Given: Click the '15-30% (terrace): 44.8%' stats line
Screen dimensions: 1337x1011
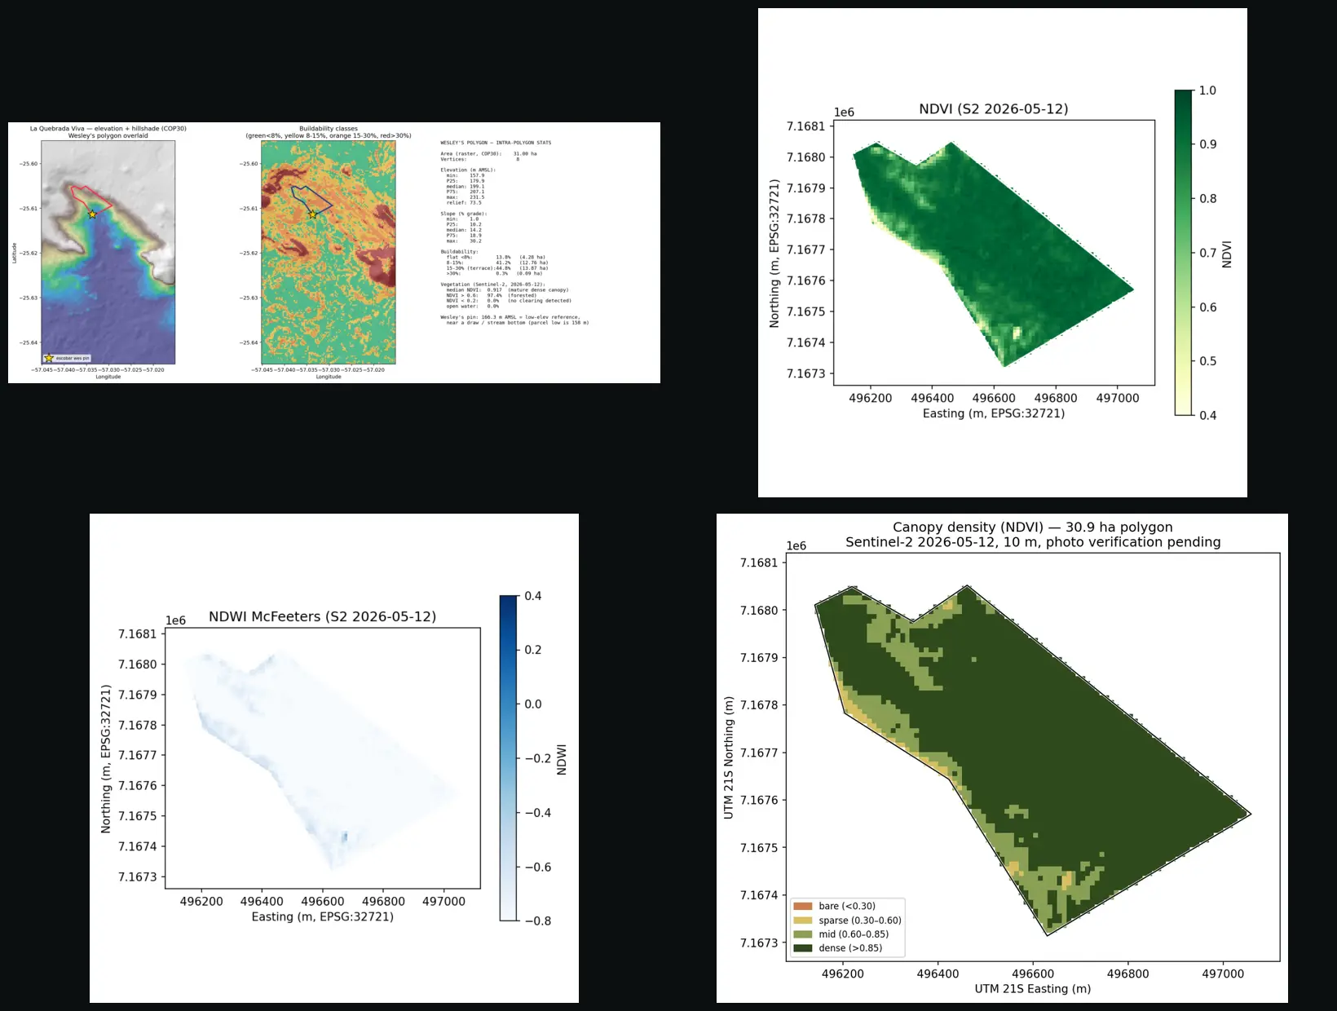Looking at the screenshot, I should coord(497,268).
